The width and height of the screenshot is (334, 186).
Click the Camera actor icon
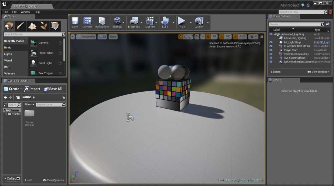[33, 43]
